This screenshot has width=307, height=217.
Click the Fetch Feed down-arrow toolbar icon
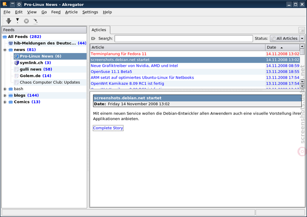tap(8, 21)
